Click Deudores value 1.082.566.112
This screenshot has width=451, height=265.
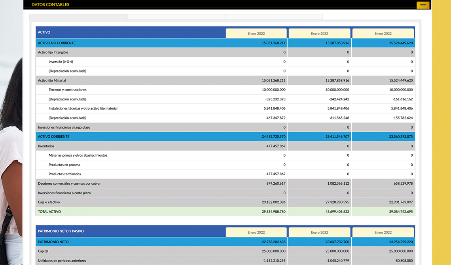338,184
